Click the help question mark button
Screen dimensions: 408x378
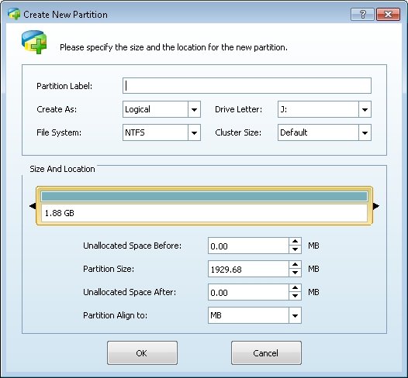(x=362, y=14)
